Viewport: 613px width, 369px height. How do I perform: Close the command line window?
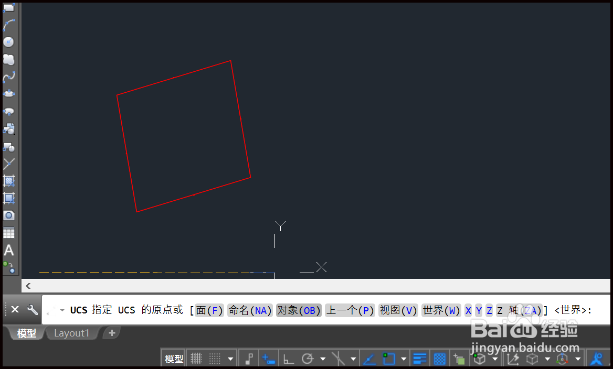tap(15, 310)
